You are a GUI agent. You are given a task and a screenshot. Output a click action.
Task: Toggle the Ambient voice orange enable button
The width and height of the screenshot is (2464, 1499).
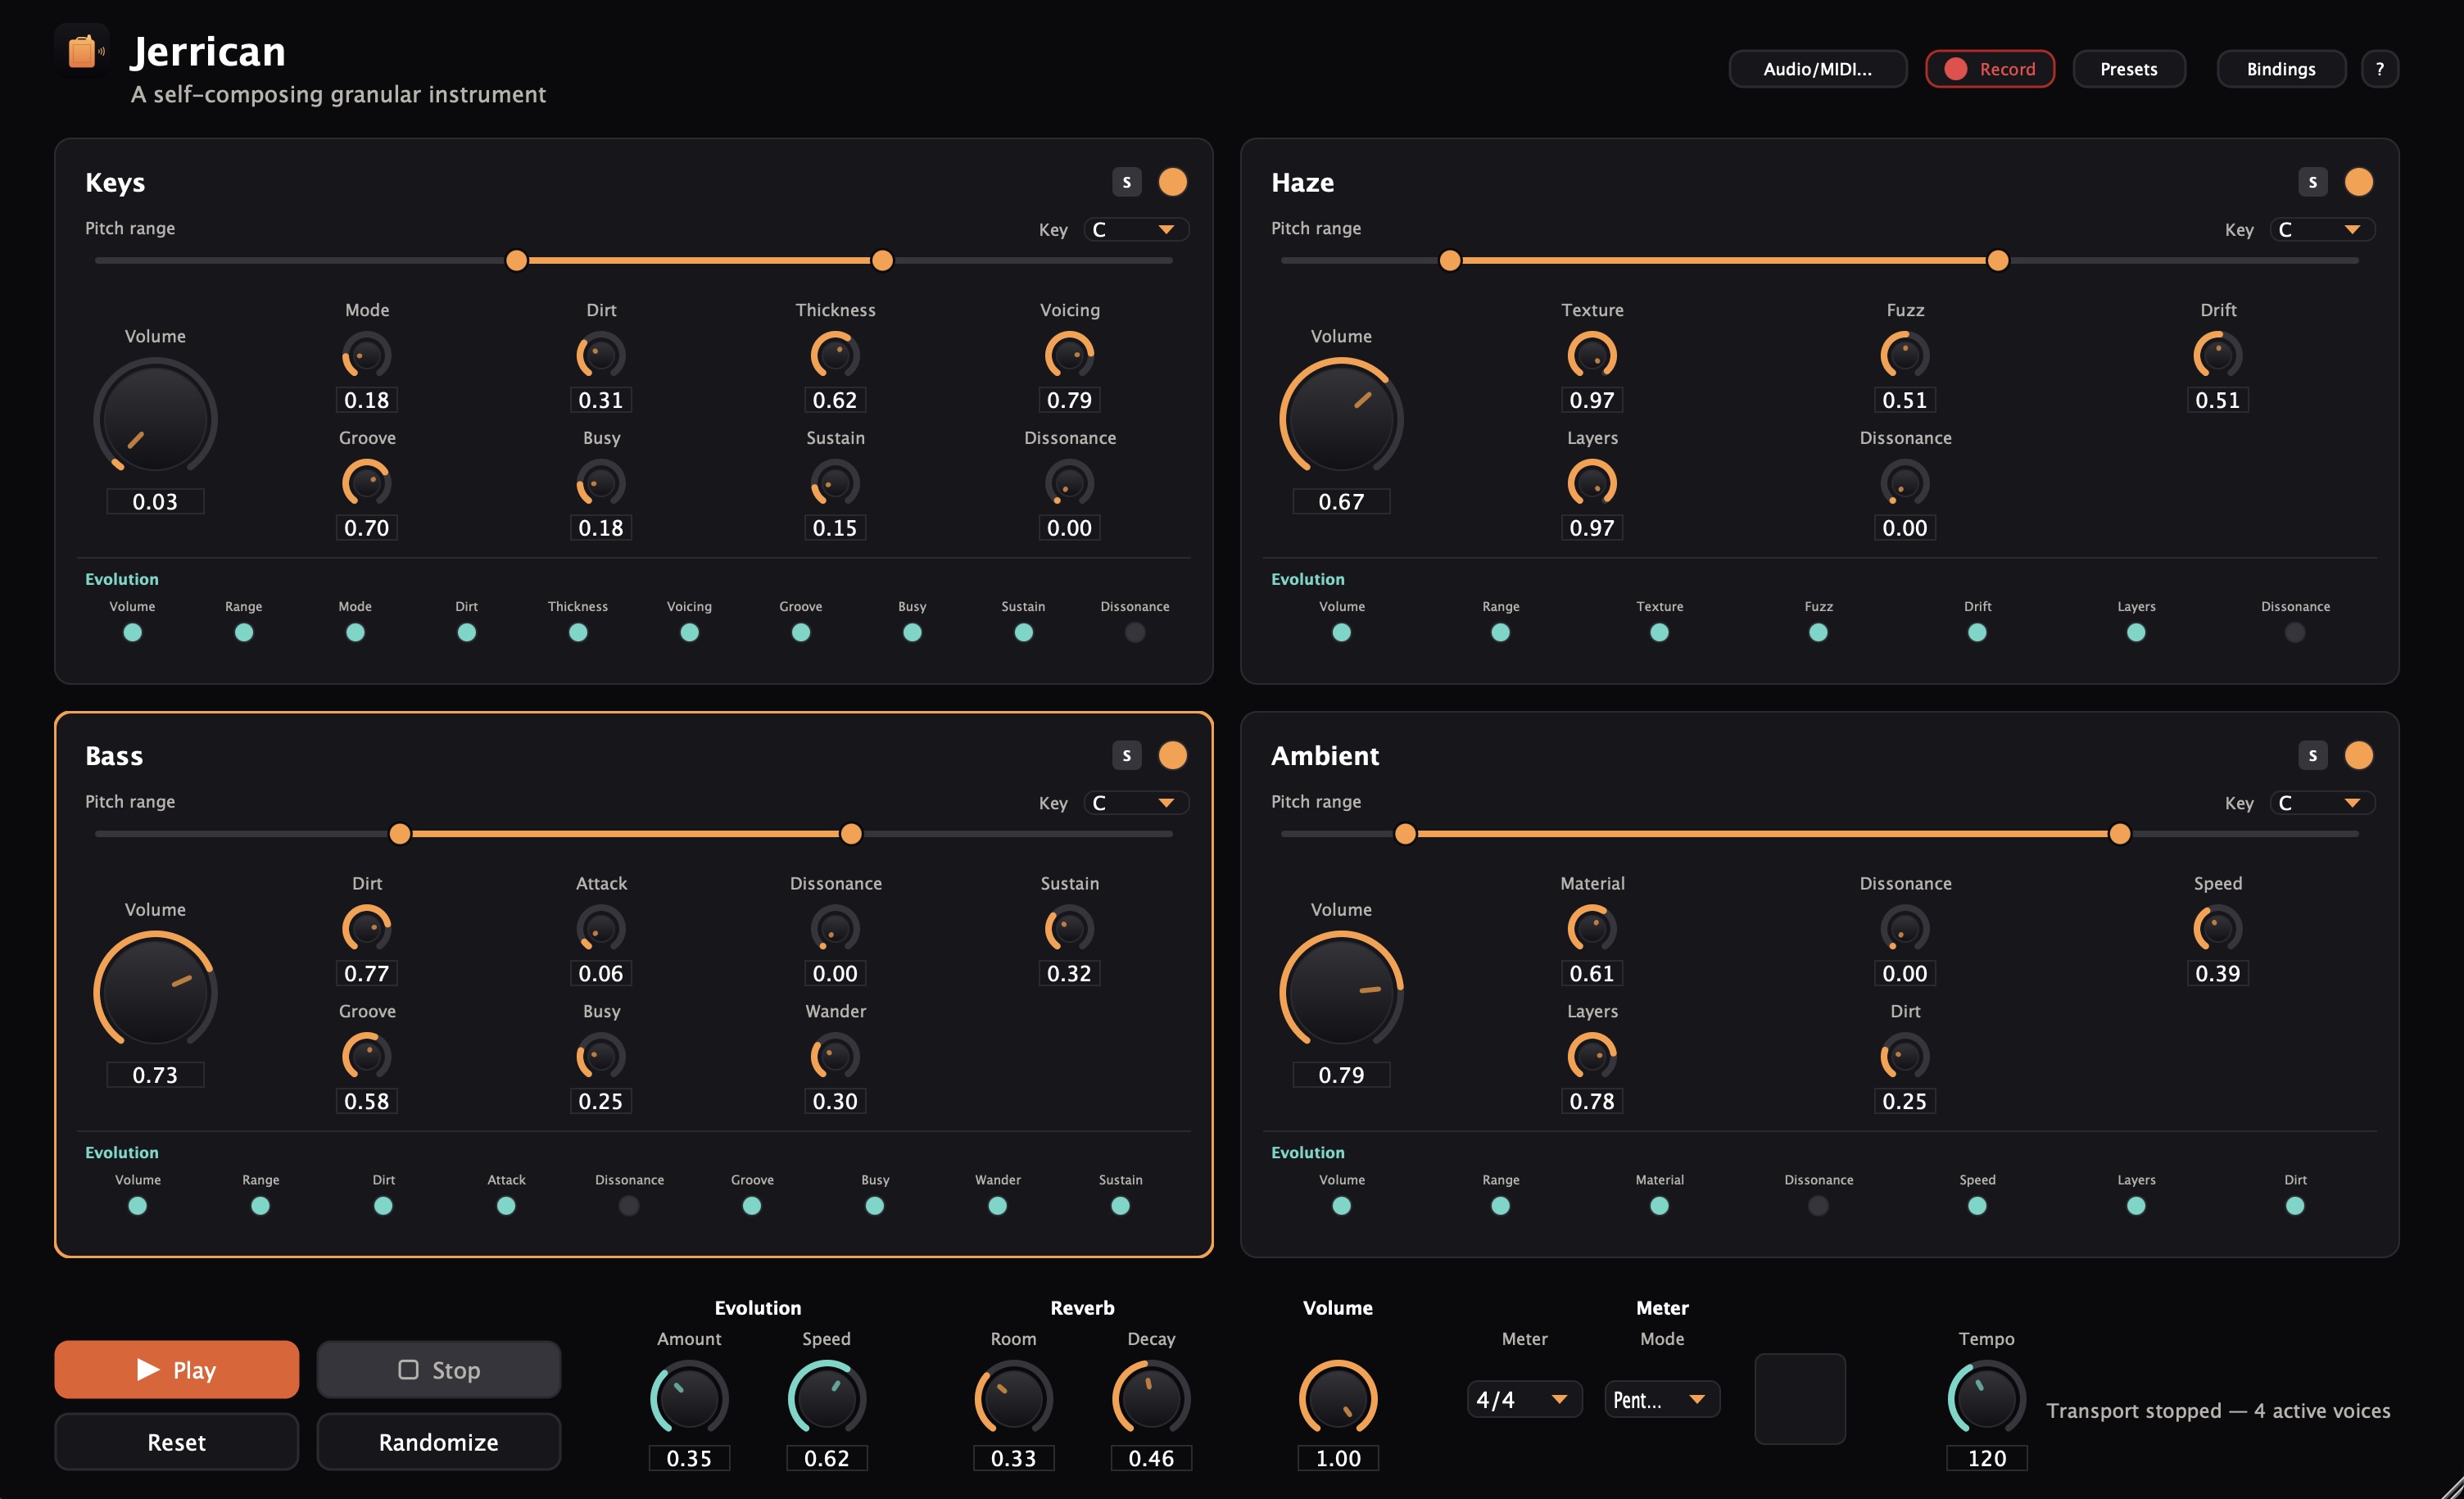tap(2358, 755)
